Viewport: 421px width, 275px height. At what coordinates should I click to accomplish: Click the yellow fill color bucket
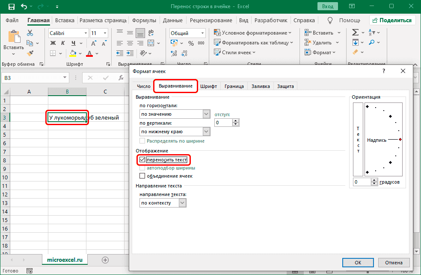(x=73, y=53)
